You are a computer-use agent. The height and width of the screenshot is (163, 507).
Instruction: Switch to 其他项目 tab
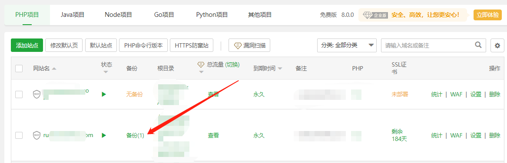260,15
